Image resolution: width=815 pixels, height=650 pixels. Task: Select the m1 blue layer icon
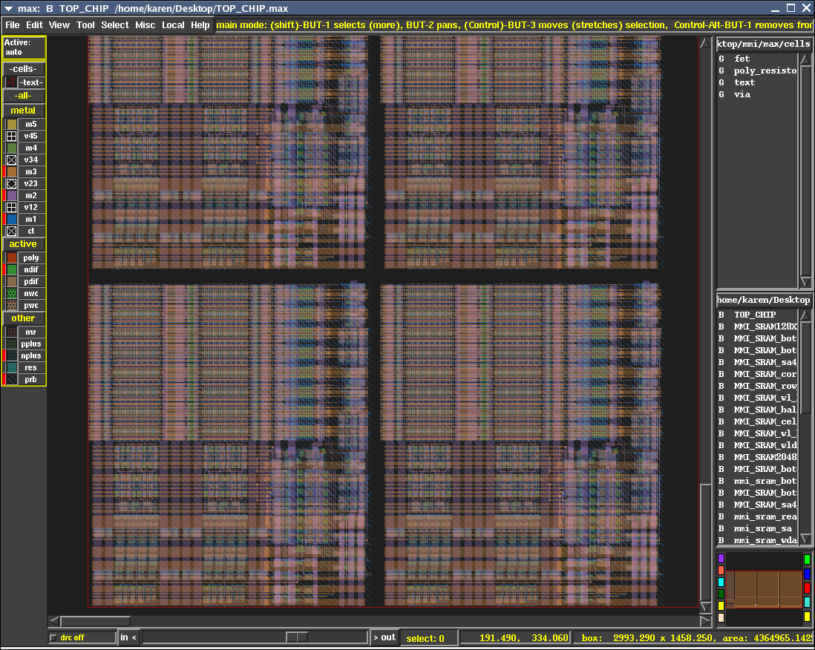click(x=11, y=220)
